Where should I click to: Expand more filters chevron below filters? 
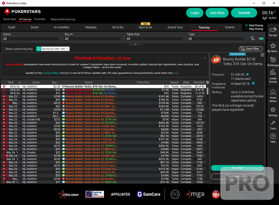(135, 44)
